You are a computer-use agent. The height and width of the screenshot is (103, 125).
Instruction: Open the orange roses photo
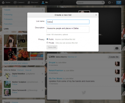tap(23, 54)
